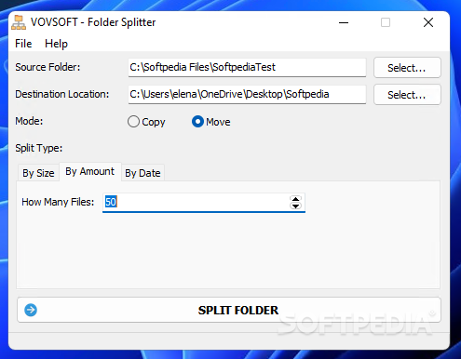Switch to the By Size tab
461x359 pixels.
38,173
